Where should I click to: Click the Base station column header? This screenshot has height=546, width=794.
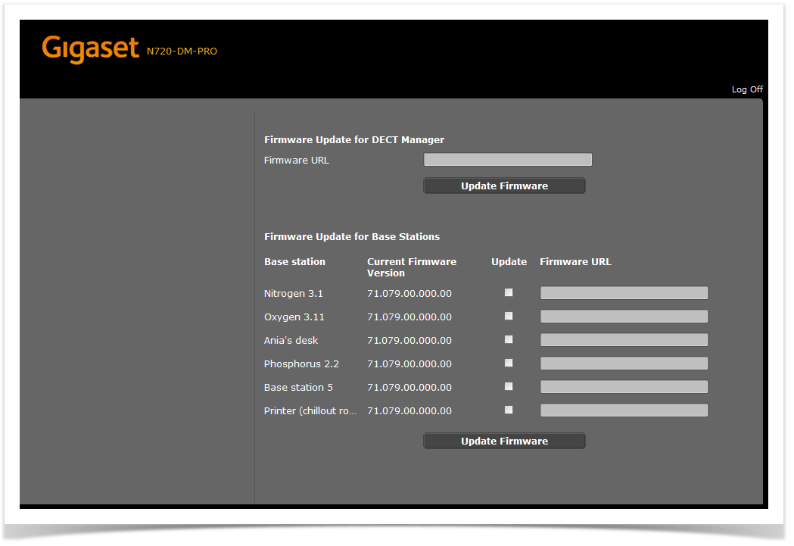[294, 262]
